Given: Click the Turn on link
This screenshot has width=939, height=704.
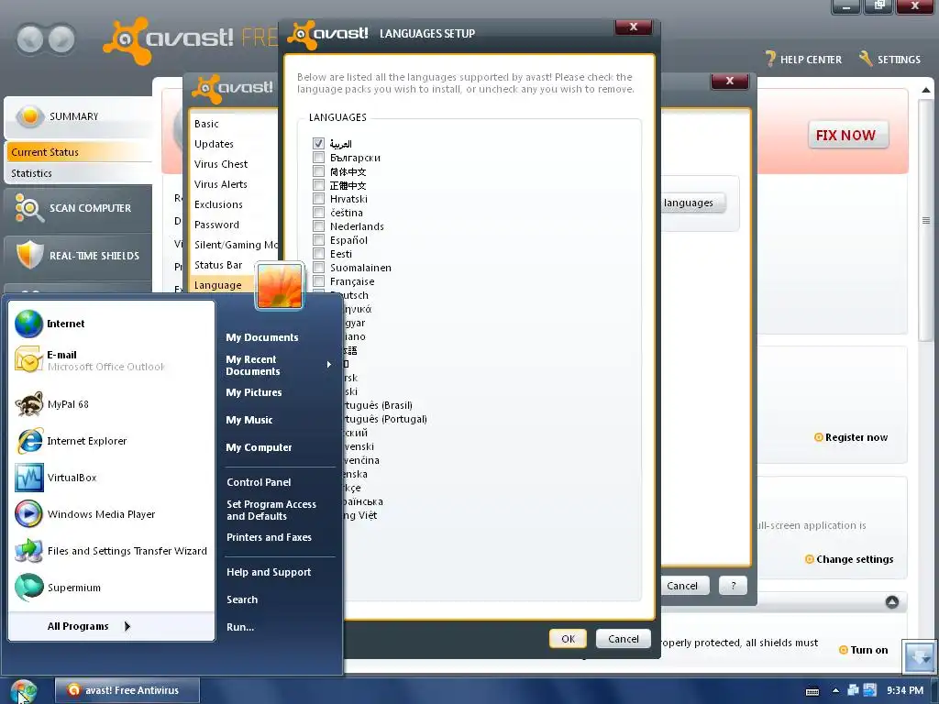Looking at the screenshot, I should (x=869, y=650).
